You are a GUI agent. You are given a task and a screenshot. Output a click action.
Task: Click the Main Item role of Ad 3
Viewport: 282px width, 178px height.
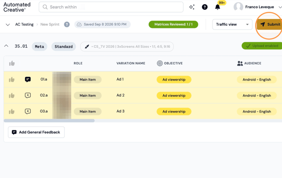point(88,112)
